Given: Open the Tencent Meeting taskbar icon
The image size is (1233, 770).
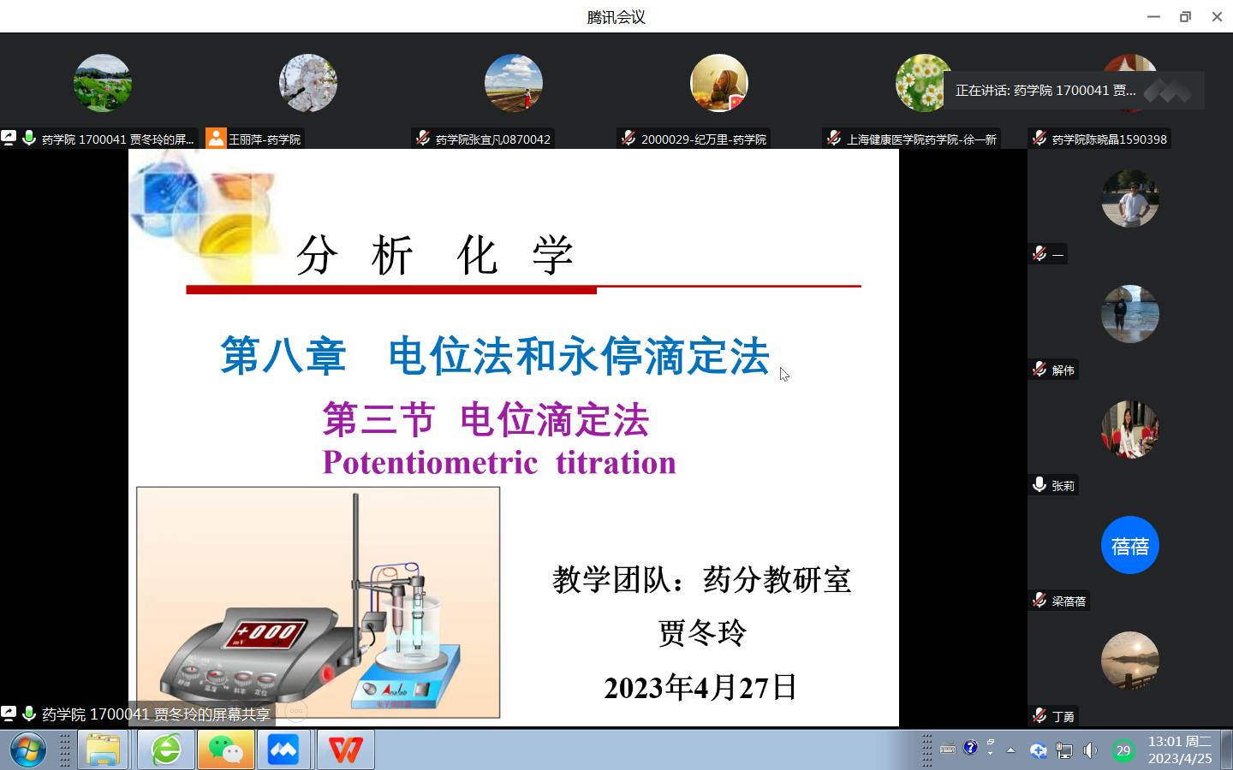Looking at the screenshot, I should [283, 750].
